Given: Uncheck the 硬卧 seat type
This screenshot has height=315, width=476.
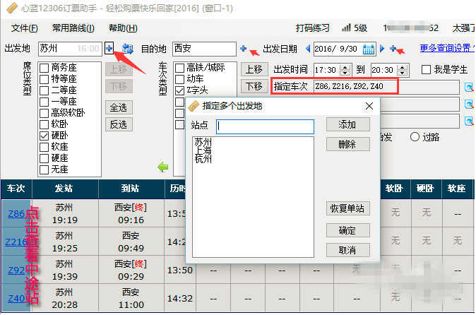Looking at the screenshot, I should click(44, 136).
